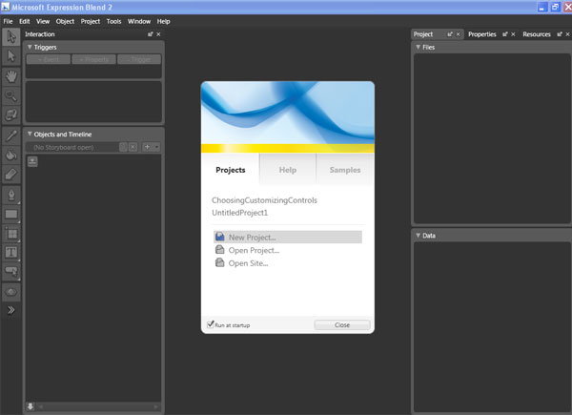Open the Edit menu
The width and height of the screenshot is (572, 415).
click(25, 21)
